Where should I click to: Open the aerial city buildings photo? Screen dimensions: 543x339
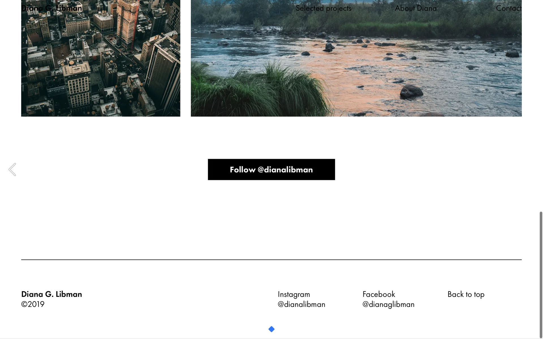point(101,58)
